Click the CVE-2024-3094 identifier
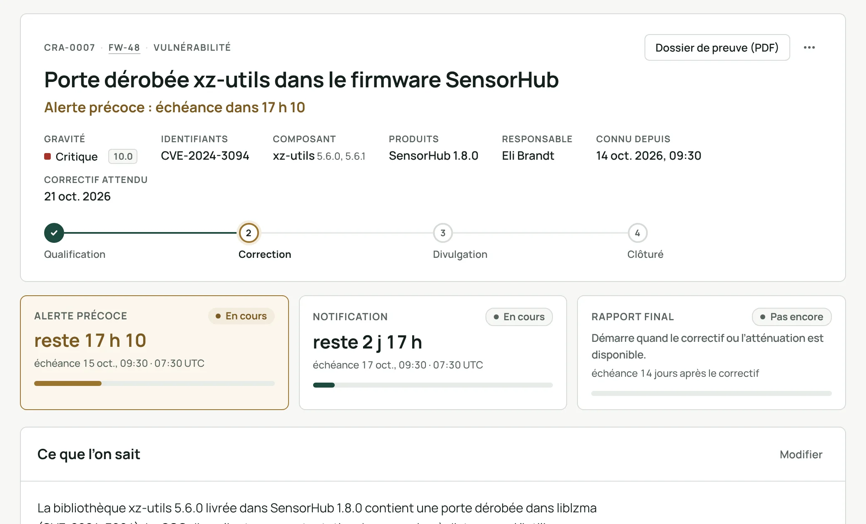This screenshot has height=524, width=866. (x=205, y=156)
